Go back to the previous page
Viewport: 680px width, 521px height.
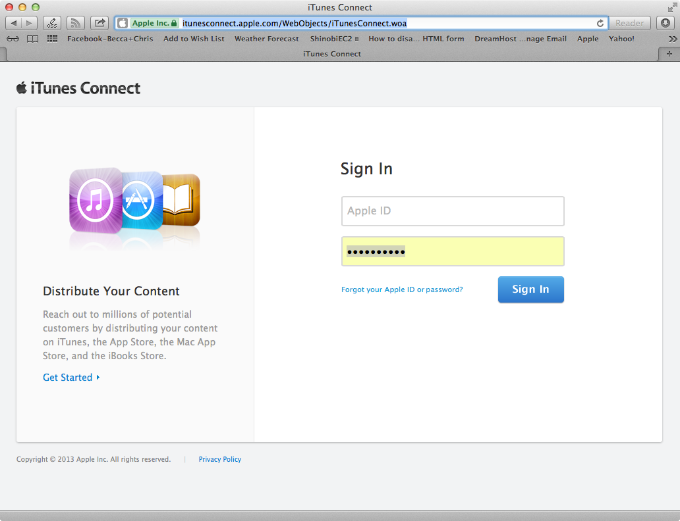click(13, 23)
